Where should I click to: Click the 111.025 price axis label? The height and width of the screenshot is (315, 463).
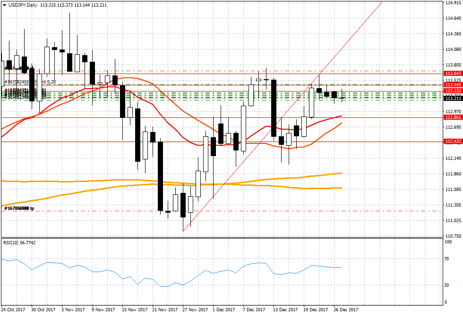point(453,220)
